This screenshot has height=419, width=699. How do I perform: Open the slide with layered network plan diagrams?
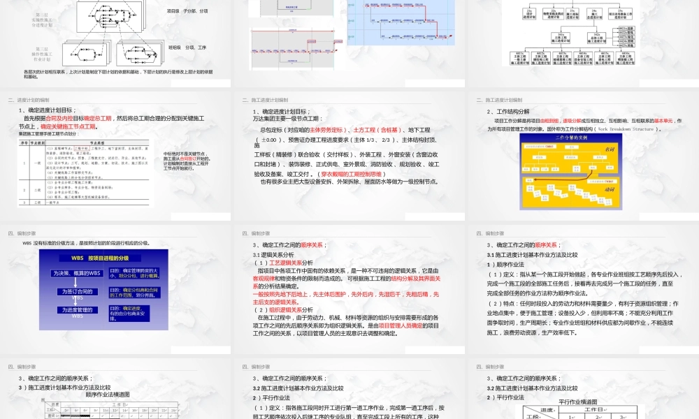[x=115, y=43]
